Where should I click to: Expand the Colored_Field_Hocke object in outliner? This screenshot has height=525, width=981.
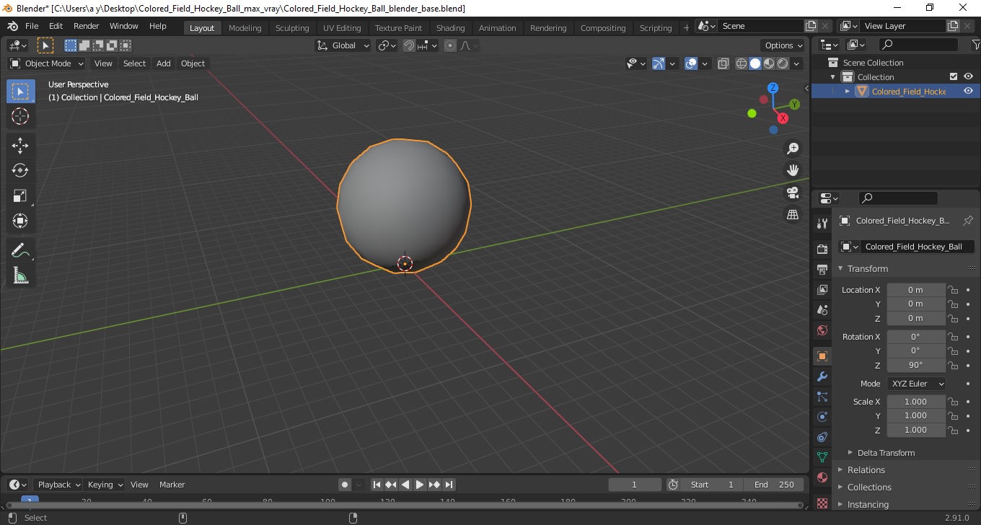[x=848, y=91]
